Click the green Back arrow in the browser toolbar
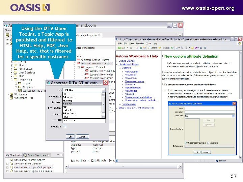The width and height of the screenshot is (243, 182). (119, 48)
